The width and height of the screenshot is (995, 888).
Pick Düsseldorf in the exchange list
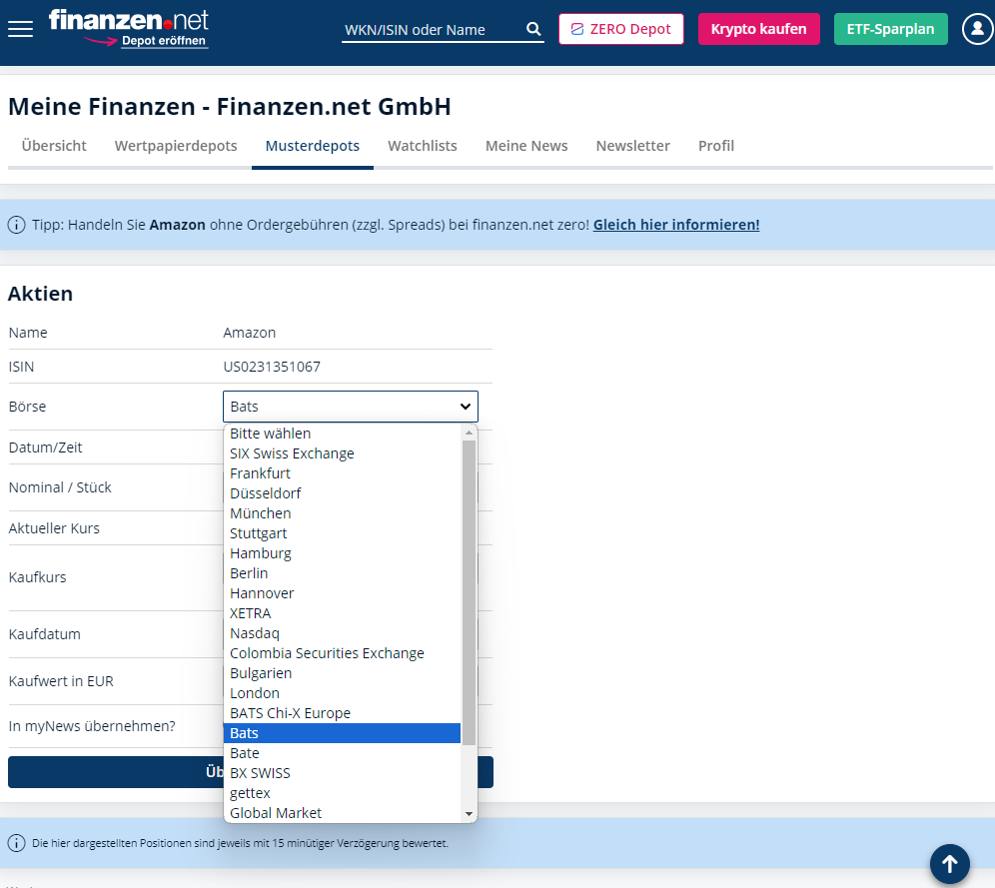coord(342,493)
